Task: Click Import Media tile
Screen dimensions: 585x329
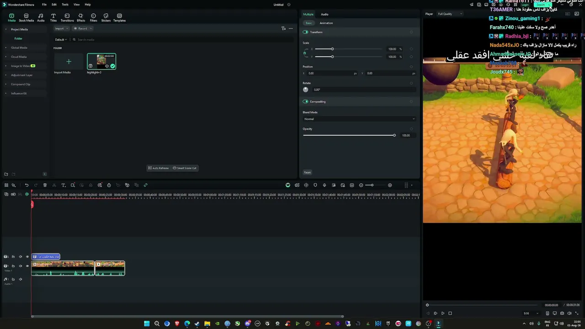Action: [x=69, y=62]
